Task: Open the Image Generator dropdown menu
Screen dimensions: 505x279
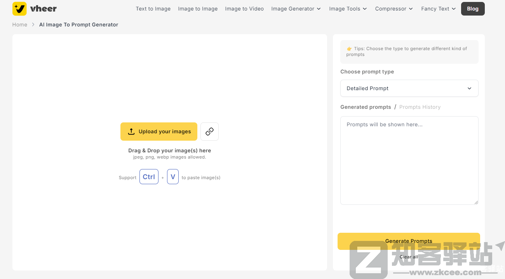Action: pos(296,9)
